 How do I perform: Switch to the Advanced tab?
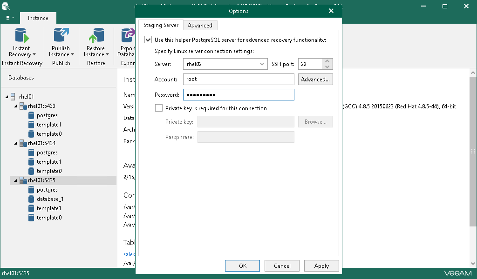[200, 25]
